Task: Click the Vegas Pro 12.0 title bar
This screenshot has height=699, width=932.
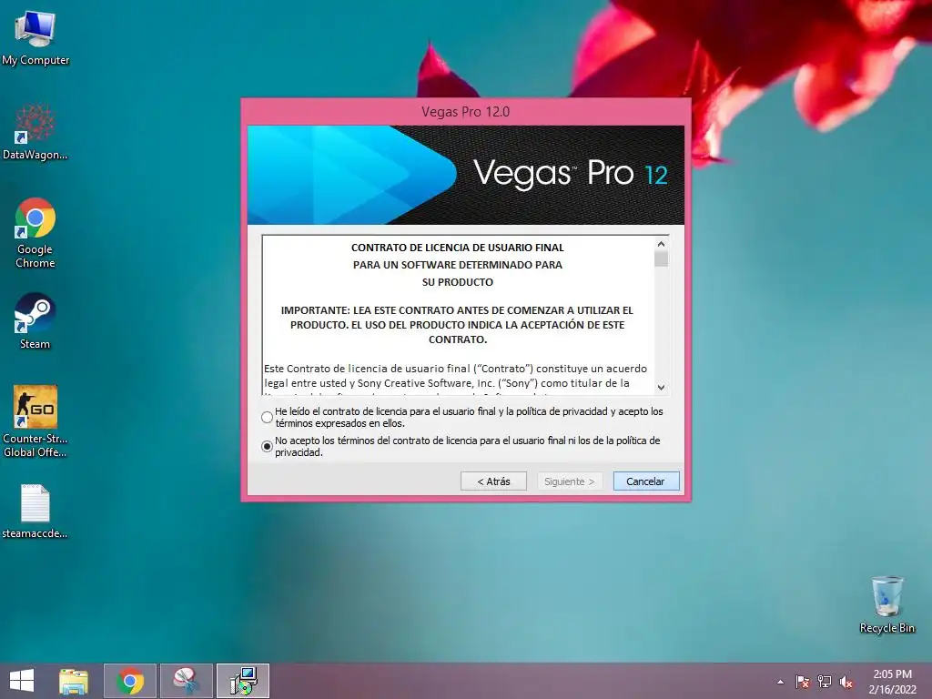Action: 465,112
